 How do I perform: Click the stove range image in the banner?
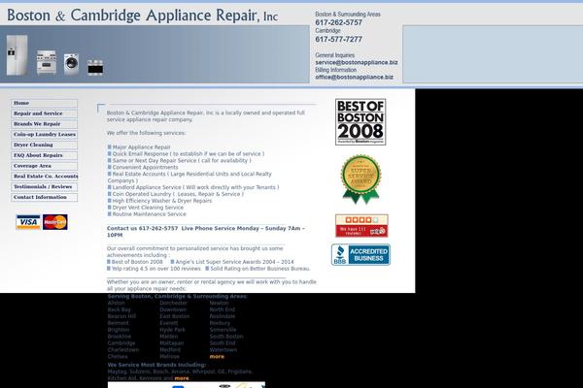click(46, 62)
